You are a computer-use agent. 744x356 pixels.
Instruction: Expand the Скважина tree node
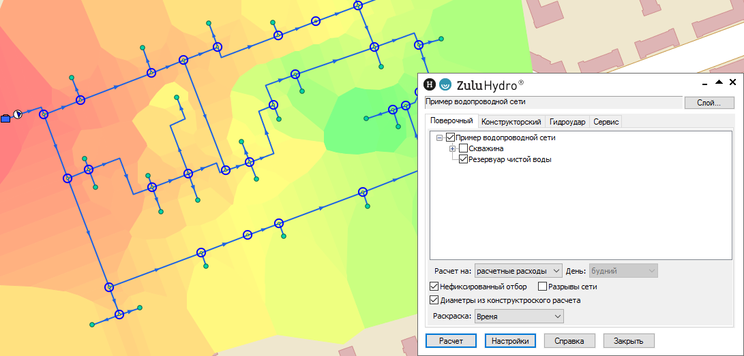(452, 148)
